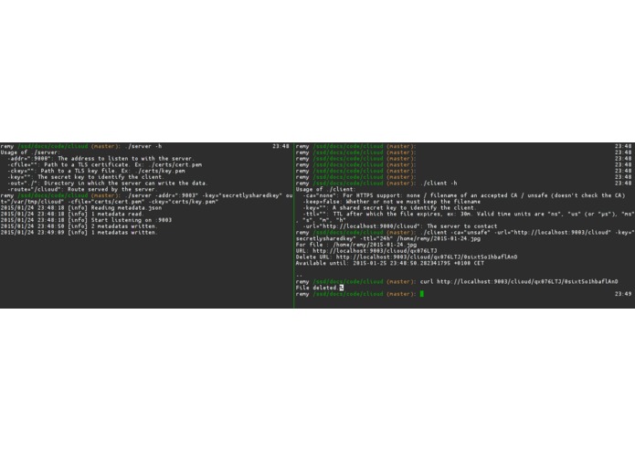
Task: Click the curl delete command line
Action: (x=519, y=281)
